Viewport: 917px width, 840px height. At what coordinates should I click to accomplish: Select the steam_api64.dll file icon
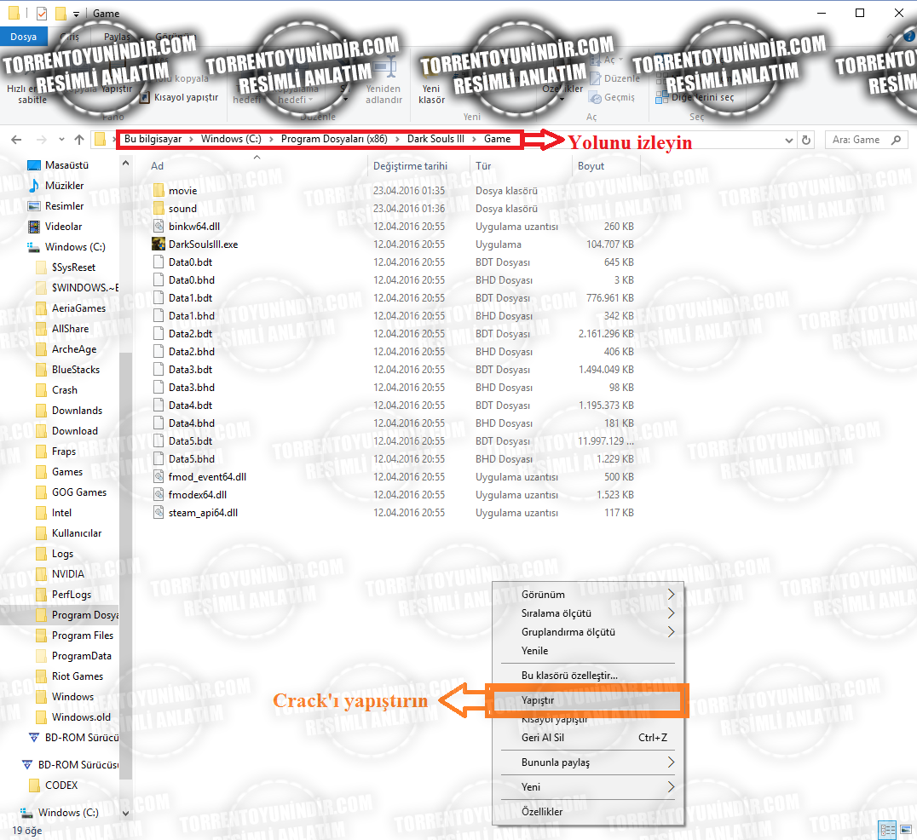click(x=159, y=512)
